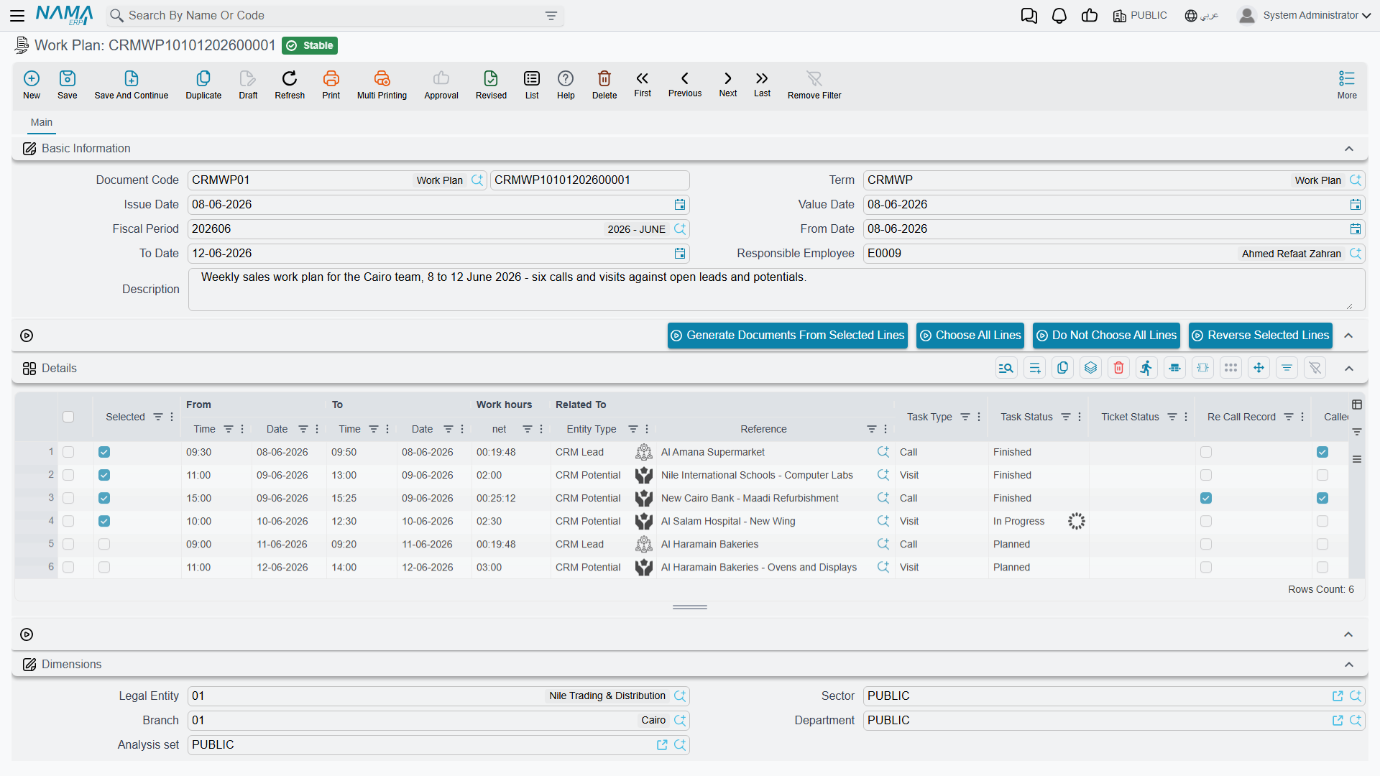This screenshot has width=1380, height=776.
Task: Toggle Re Call Record for New Cairo Bank row
Action: pyautogui.click(x=1206, y=498)
